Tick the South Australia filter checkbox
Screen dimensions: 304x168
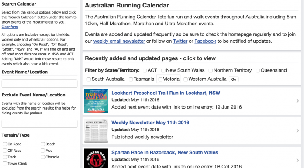[89, 79]
